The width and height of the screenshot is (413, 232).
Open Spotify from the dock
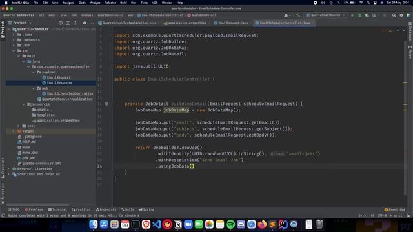[x=230, y=224]
